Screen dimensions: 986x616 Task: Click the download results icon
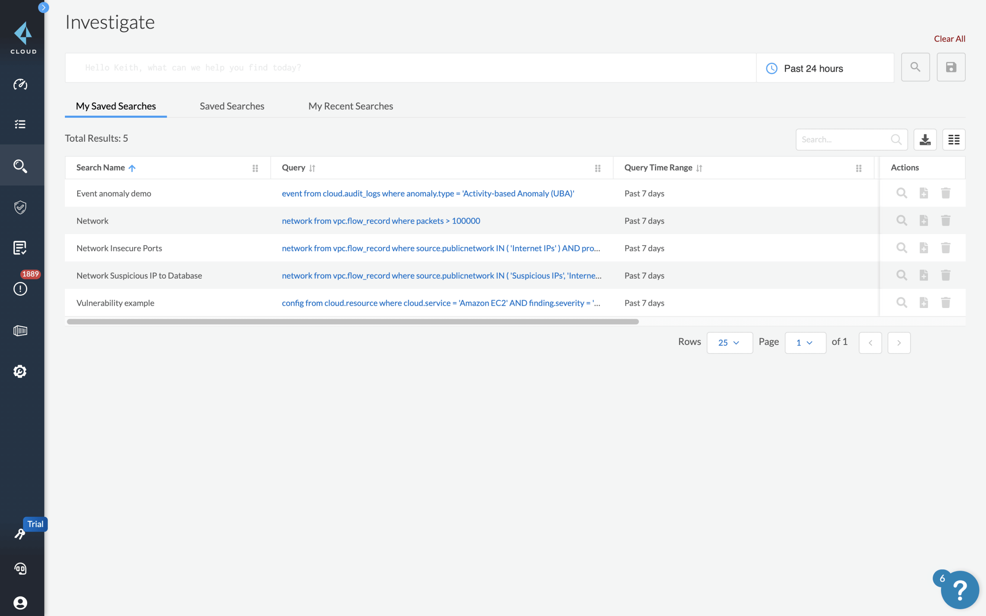click(x=925, y=139)
